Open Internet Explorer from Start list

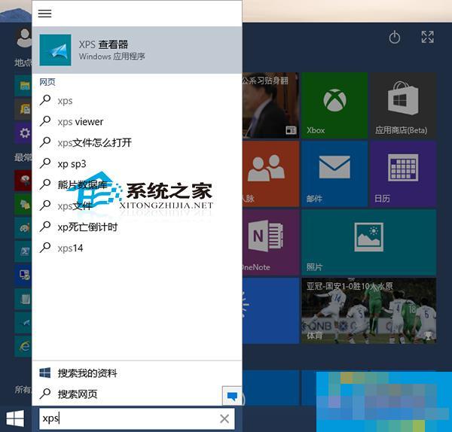click(x=23, y=346)
